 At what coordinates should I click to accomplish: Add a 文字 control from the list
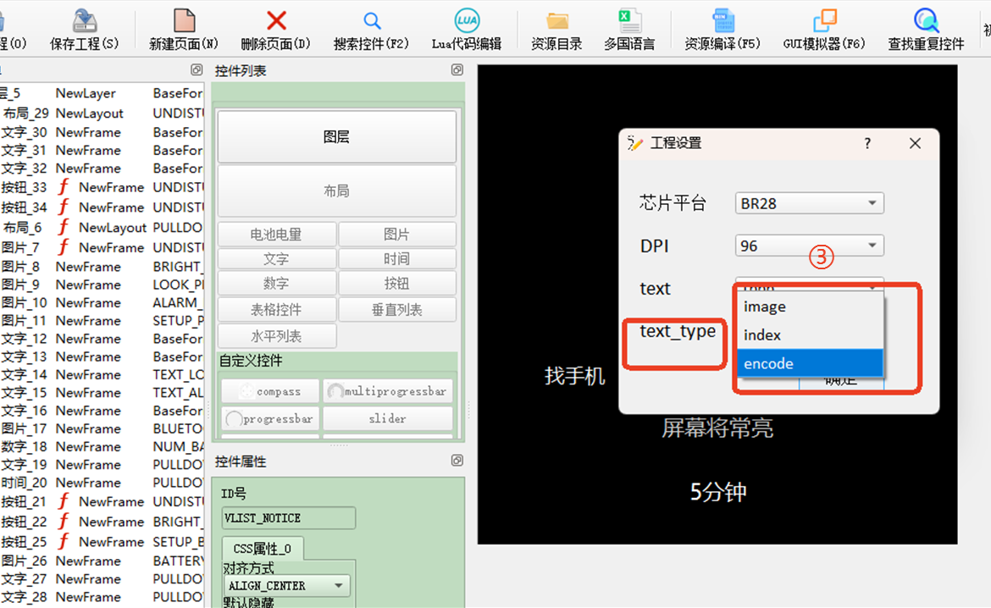[x=277, y=259]
